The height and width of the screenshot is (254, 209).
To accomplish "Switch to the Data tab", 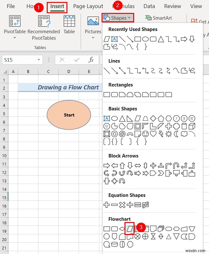I will 149,6.
